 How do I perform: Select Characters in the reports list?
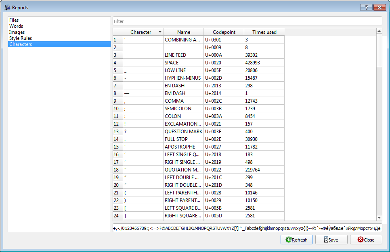point(59,44)
